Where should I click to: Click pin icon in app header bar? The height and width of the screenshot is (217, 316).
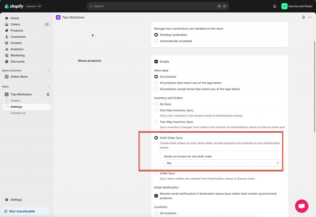tap(304, 18)
